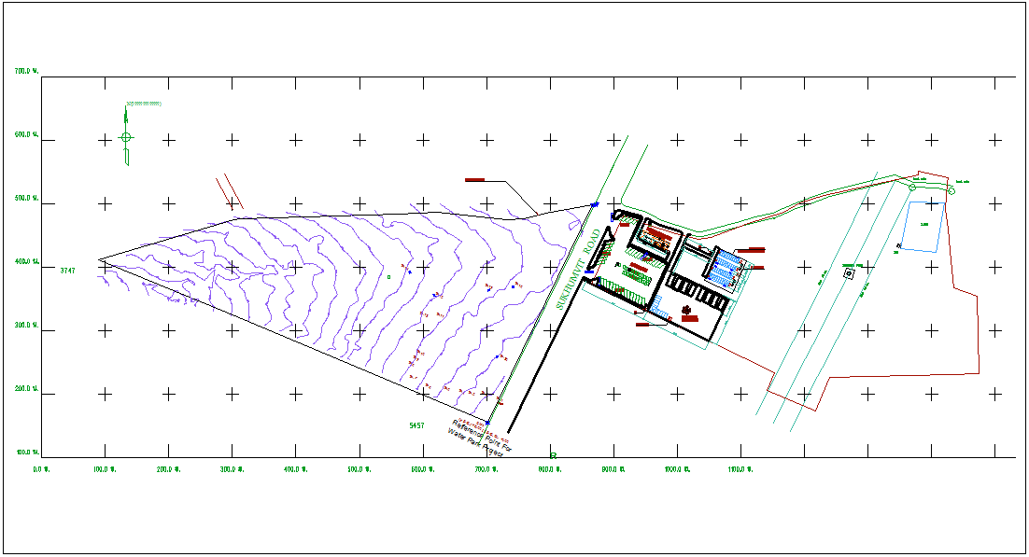Select the blue hatched swimming pool area
Viewport: 1029px width, 557px height.
pyautogui.click(x=726, y=268)
